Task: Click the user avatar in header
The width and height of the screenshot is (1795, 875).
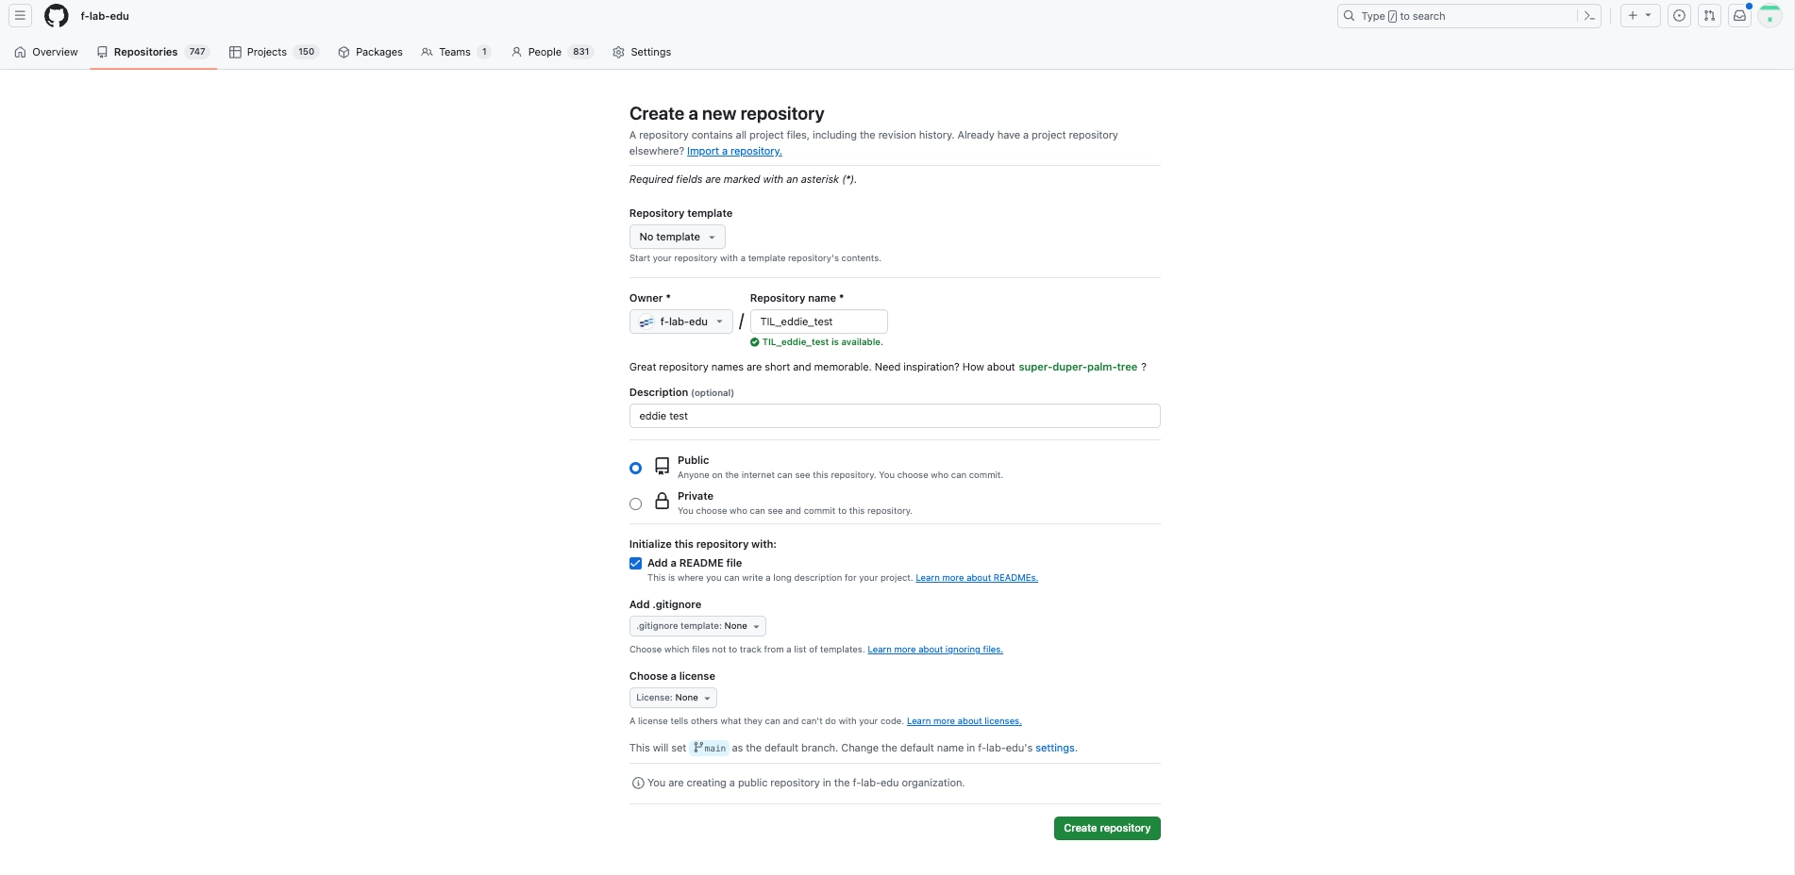Action: 1770,16
